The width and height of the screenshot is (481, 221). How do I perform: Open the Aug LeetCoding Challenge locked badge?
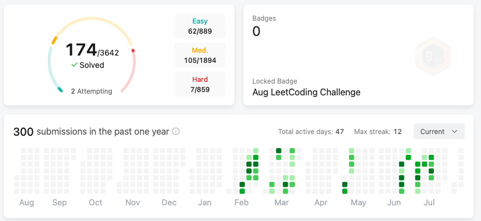coord(306,92)
